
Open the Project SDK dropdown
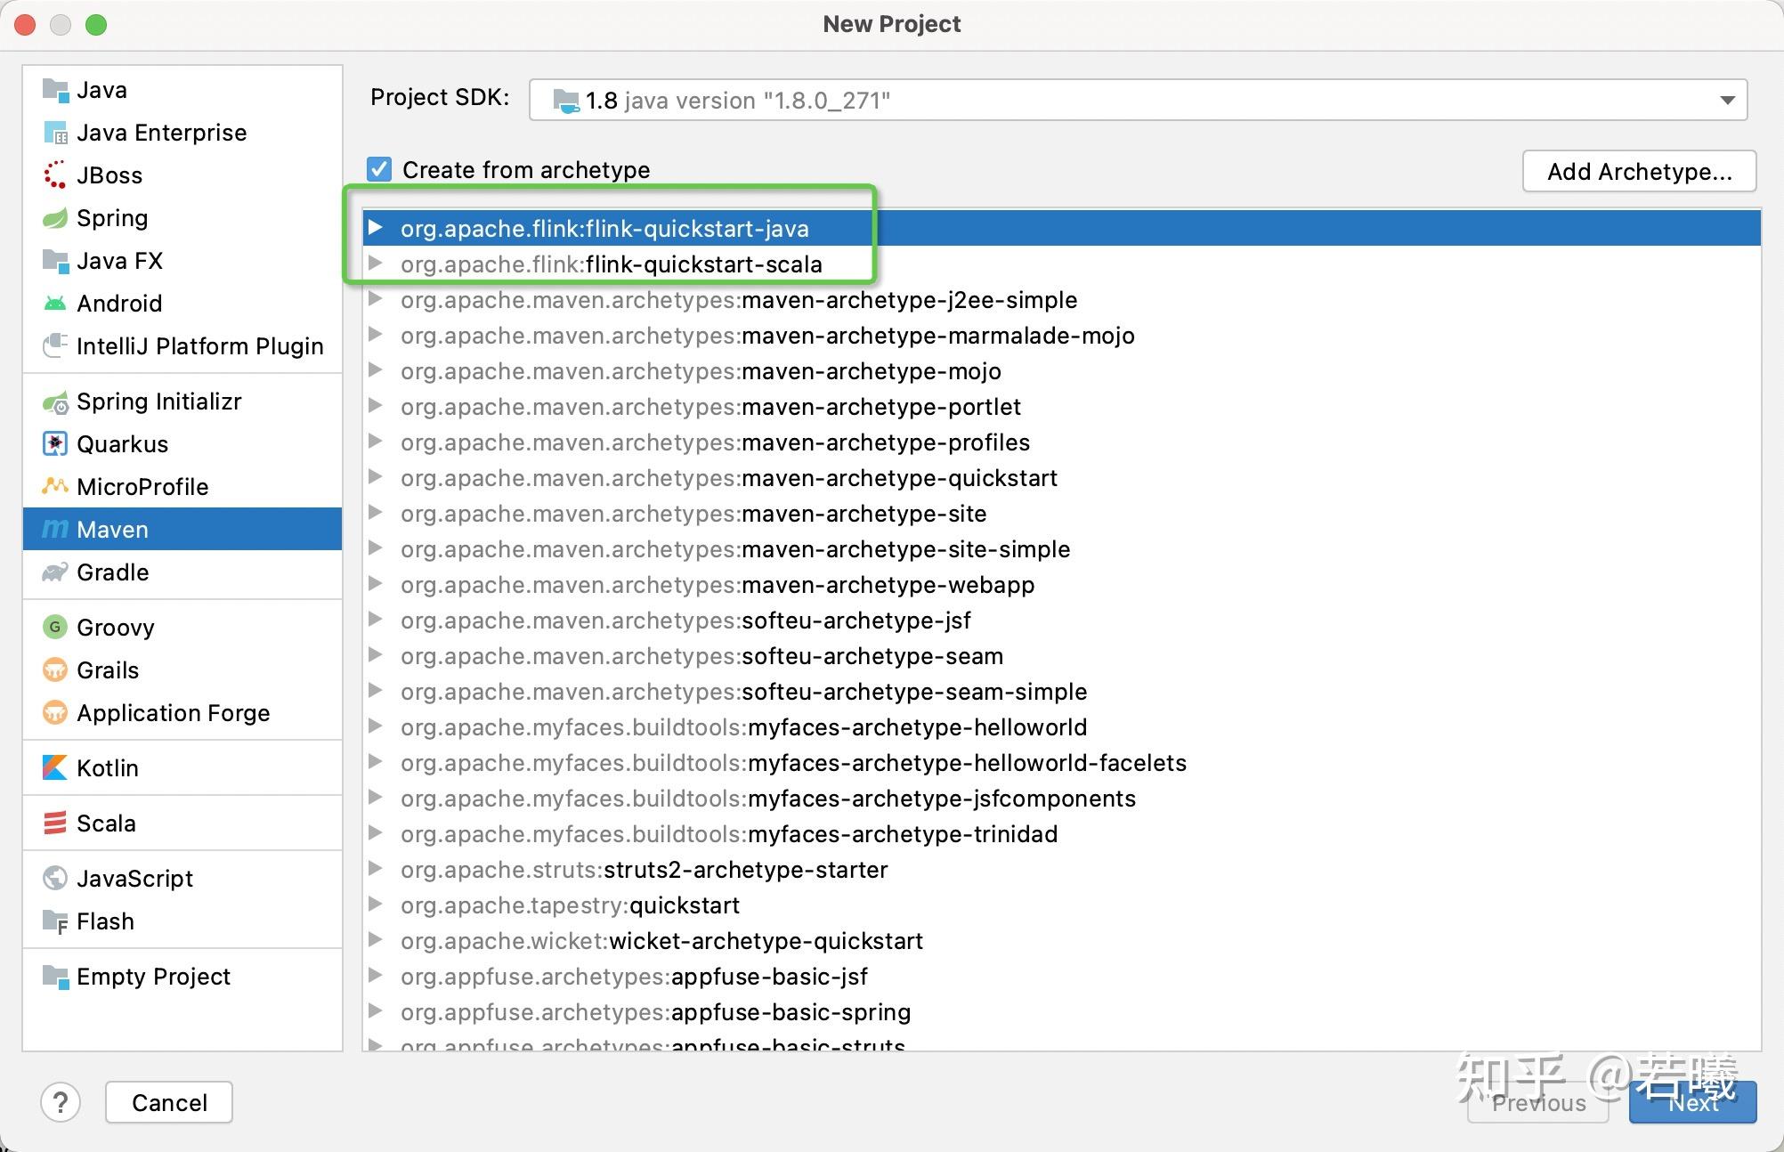pyautogui.click(x=1726, y=100)
